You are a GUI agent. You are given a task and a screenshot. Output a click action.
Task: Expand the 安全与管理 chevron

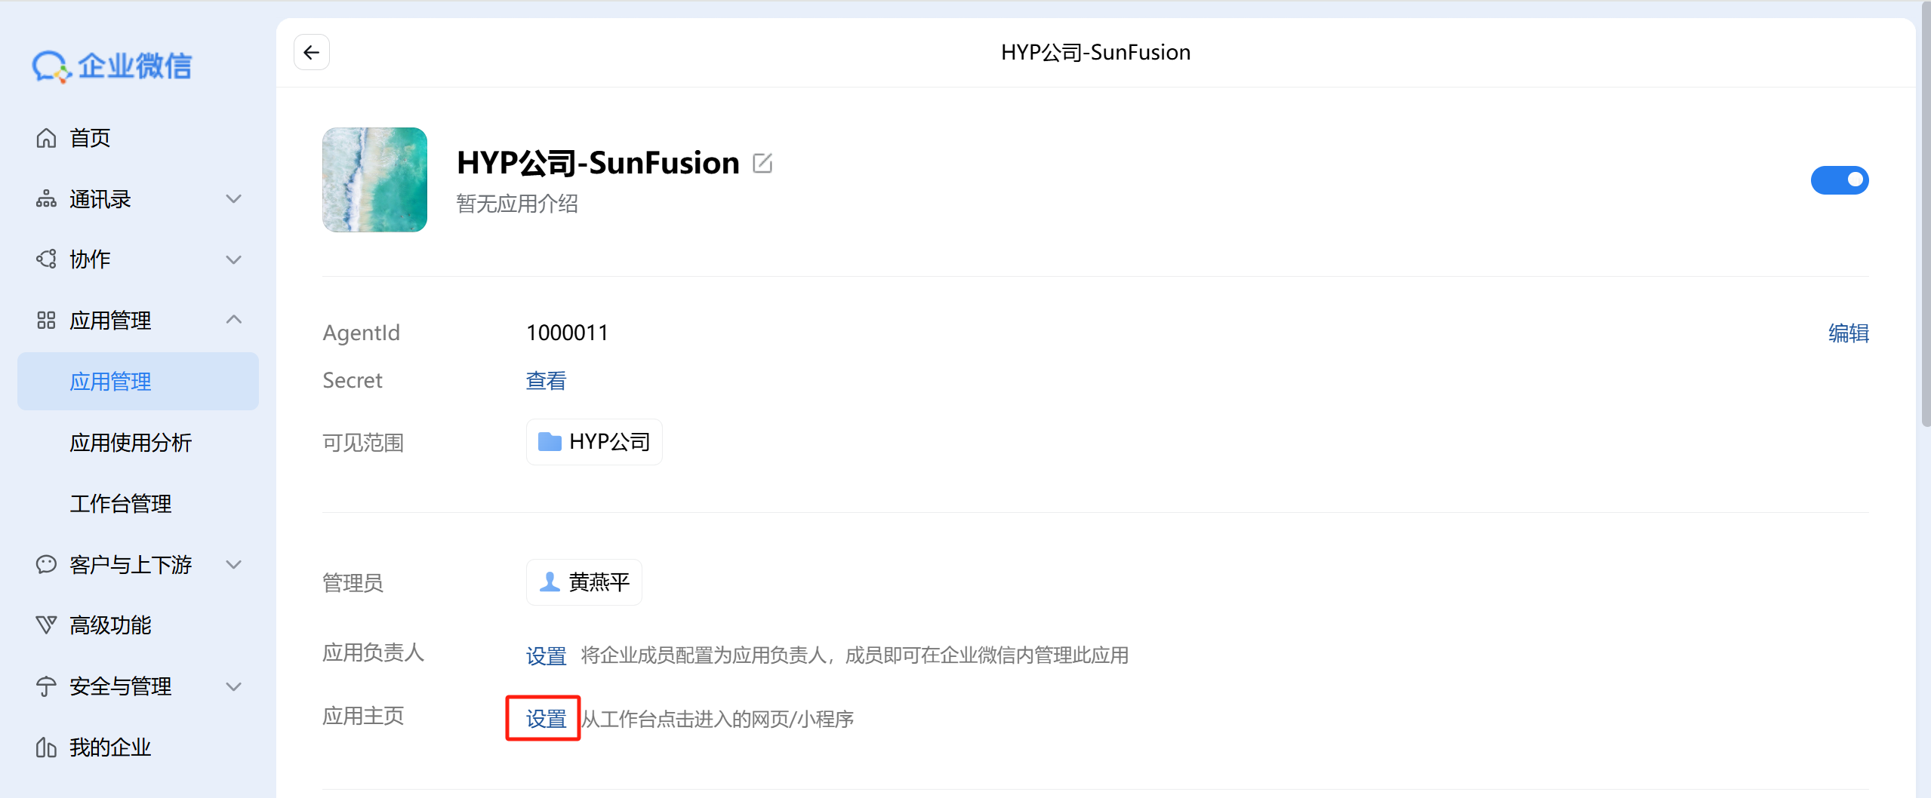pos(234,686)
